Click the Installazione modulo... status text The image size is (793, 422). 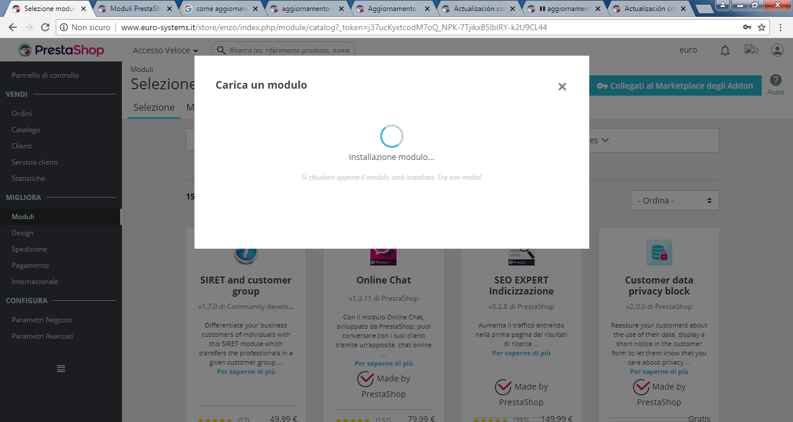point(391,157)
